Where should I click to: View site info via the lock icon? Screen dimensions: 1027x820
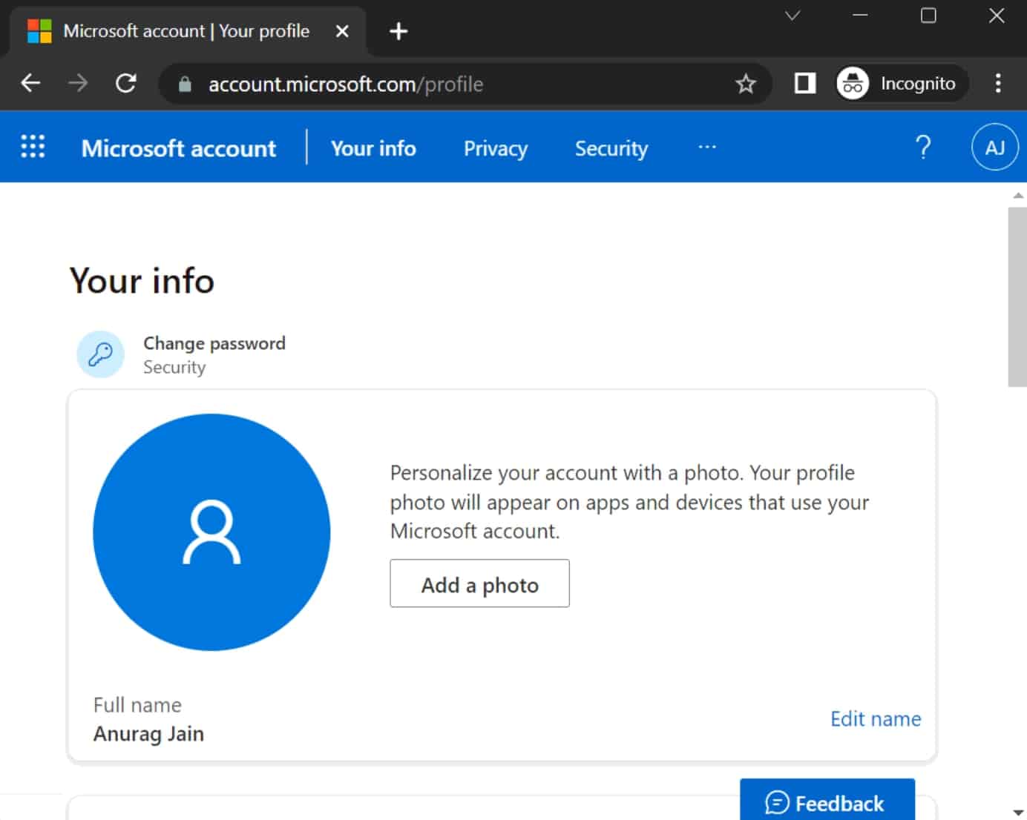[x=185, y=85]
